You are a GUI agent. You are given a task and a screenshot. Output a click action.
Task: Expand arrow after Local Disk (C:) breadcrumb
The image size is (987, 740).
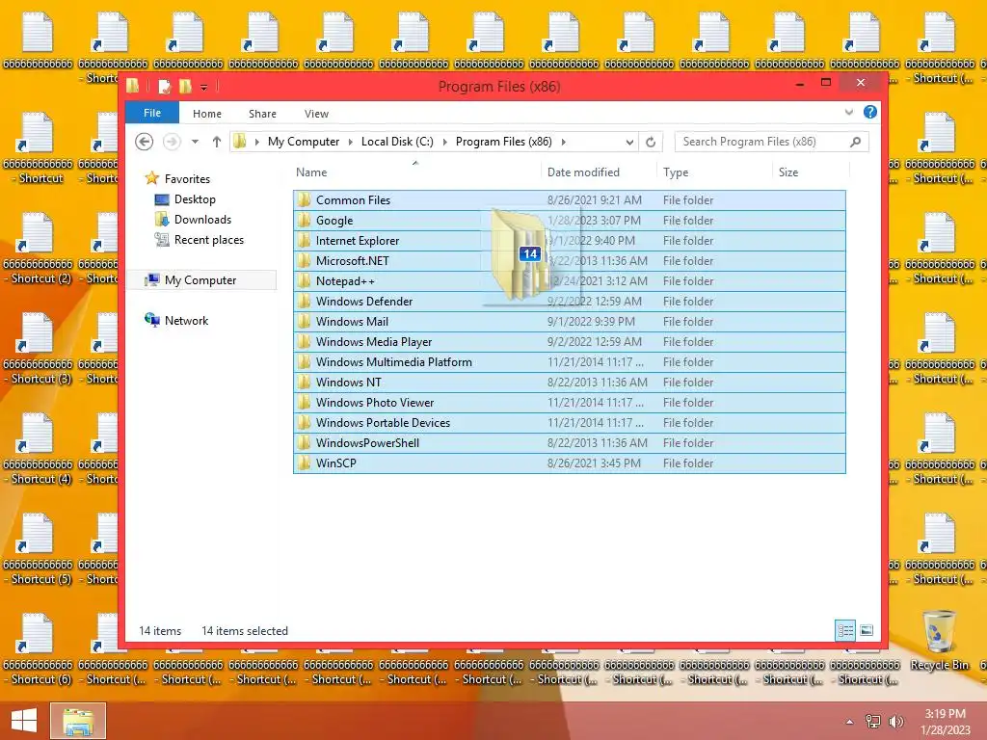point(445,143)
